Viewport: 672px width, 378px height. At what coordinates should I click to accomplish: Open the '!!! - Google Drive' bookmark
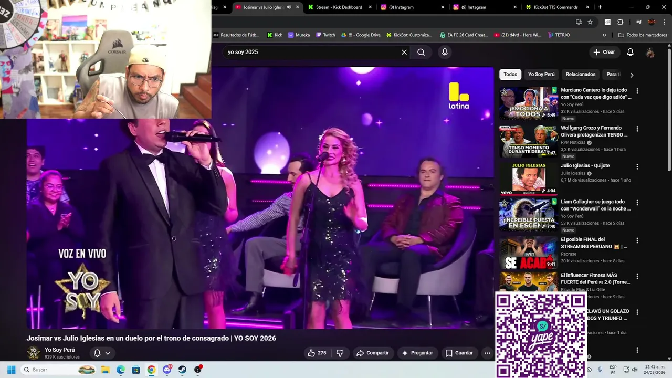(361, 35)
